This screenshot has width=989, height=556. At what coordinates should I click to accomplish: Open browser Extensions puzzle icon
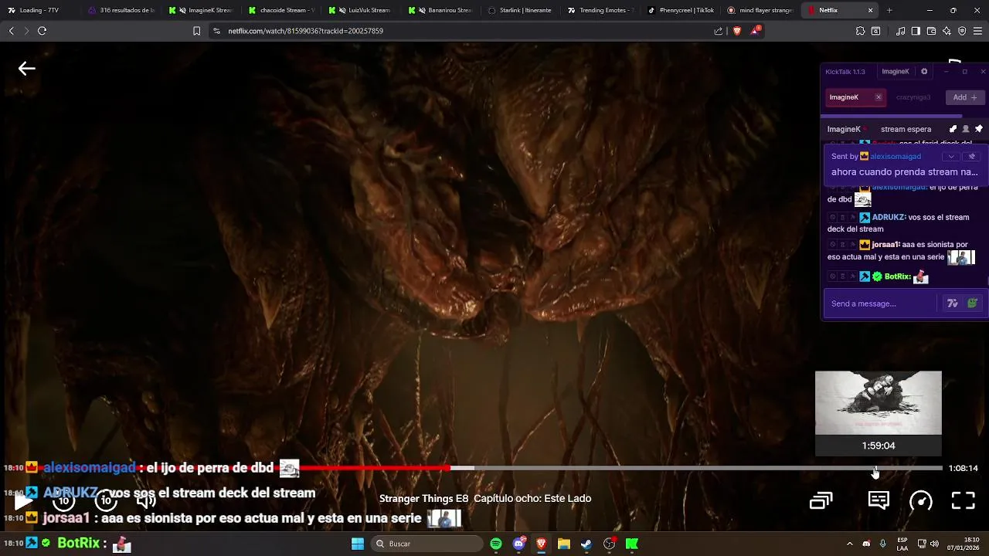tap(860, 31)
